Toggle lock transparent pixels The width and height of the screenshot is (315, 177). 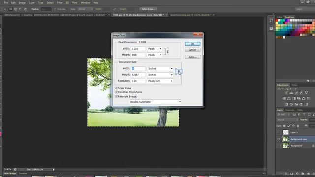(284, 126)
